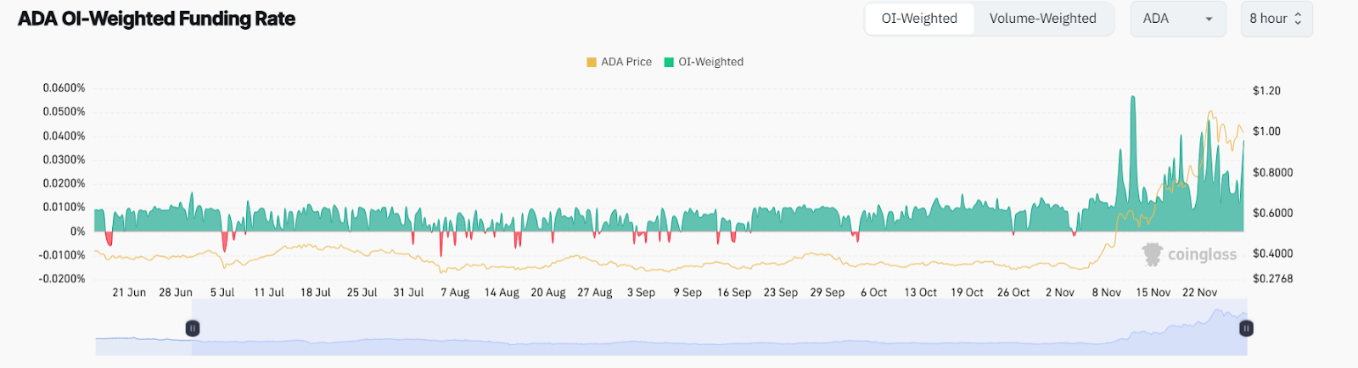The height and width of the screenshot is (368, 1358).
Task: Click the selected range area in the timeline navigator
Action: click(x=719, y=327)
